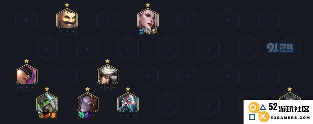Toggle the star above the blue-bearded champion
Image resolution: width=313 pixels, height=124 pixels.
tap(128, 89)
